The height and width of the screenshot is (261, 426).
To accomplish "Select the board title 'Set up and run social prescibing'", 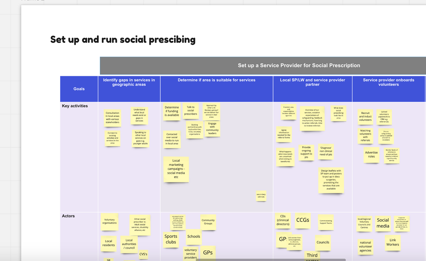I will tap(123, 40).
